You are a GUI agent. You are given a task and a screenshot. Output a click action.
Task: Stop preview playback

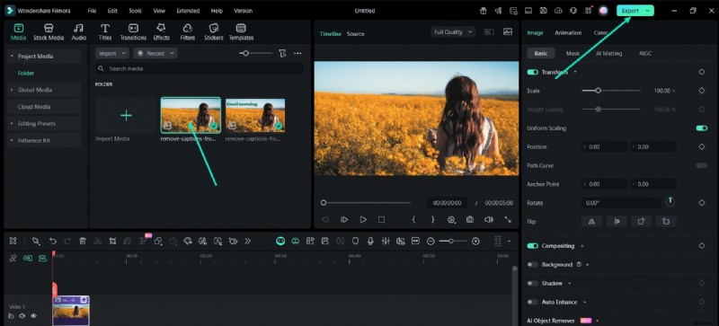tap(381, 220)
